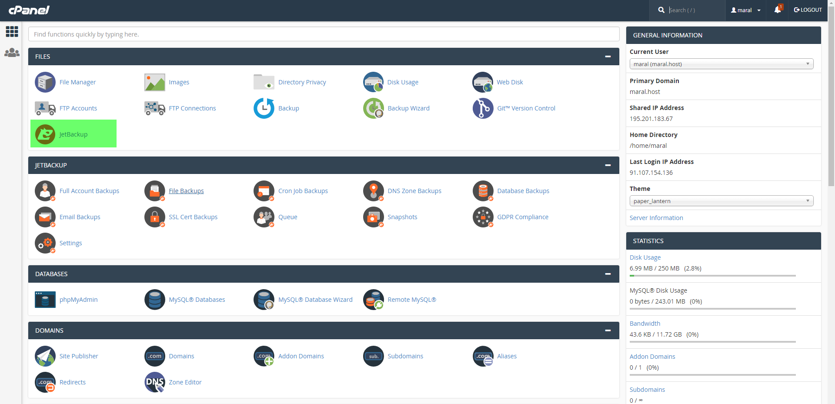Open the MySQL Databases icon
Image resolution: width=835 pixels, height=404 pixels.
155,300
